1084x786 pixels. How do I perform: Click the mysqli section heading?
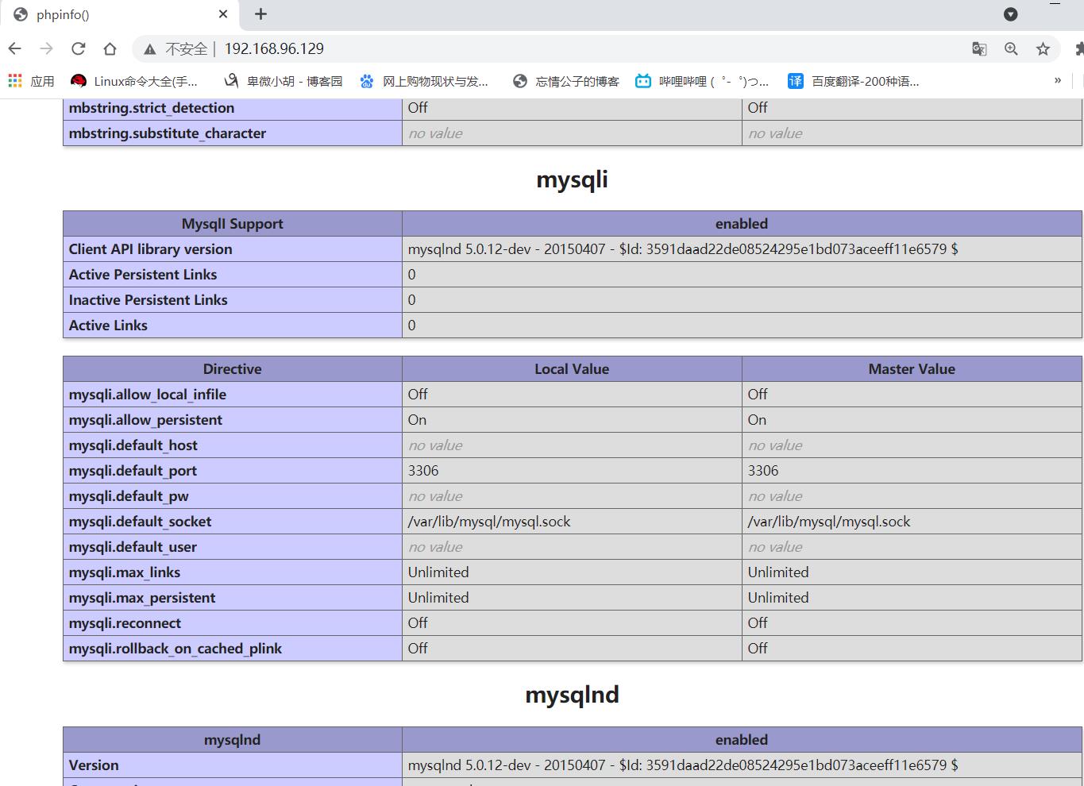click(572, 179)
